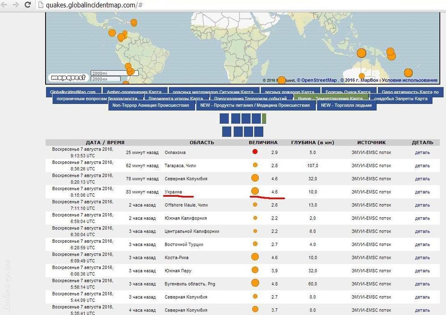Image resolution: width=446 pixels, height=315 pixels.
Task: Click the orange dot in the Бугенвиль область row
Action: click(x=255, y=283)
